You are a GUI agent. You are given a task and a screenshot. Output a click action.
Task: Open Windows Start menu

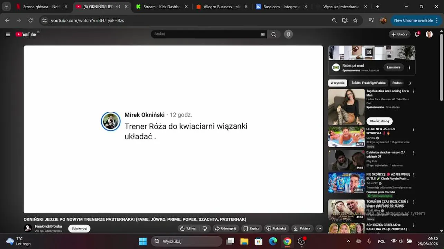pyautogui.click(x=143, y=241)
